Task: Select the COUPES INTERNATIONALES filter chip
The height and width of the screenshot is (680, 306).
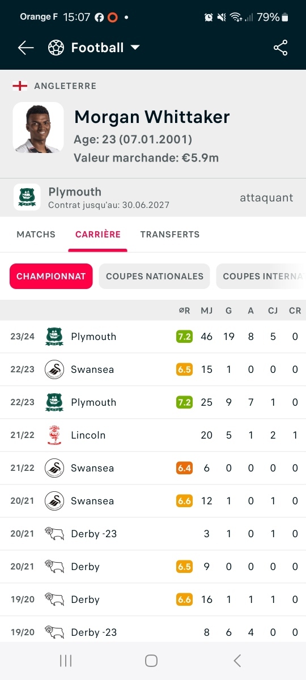Action: pyautogui.click(x=261, y=277)
